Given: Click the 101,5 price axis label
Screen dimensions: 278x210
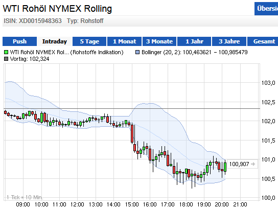Looking at the screenshot, I should click(268, 141).
